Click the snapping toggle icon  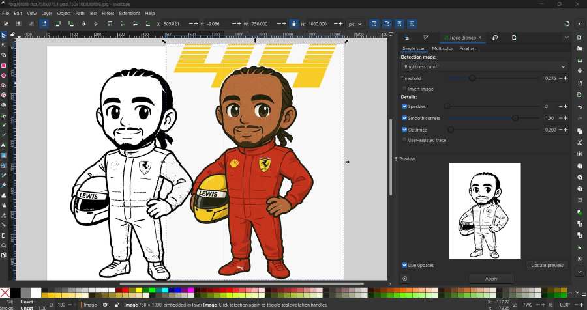567,24
